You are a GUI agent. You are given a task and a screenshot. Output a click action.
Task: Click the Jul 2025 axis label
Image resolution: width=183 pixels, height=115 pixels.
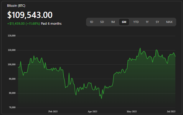point(171,111)
